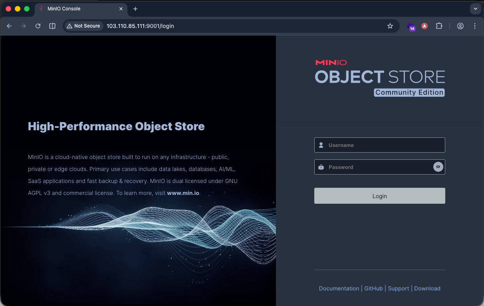This screenshot has width=484, height=306.
Task: Open the Extensions puzzle piece menu
Action: tap(439, 26)
